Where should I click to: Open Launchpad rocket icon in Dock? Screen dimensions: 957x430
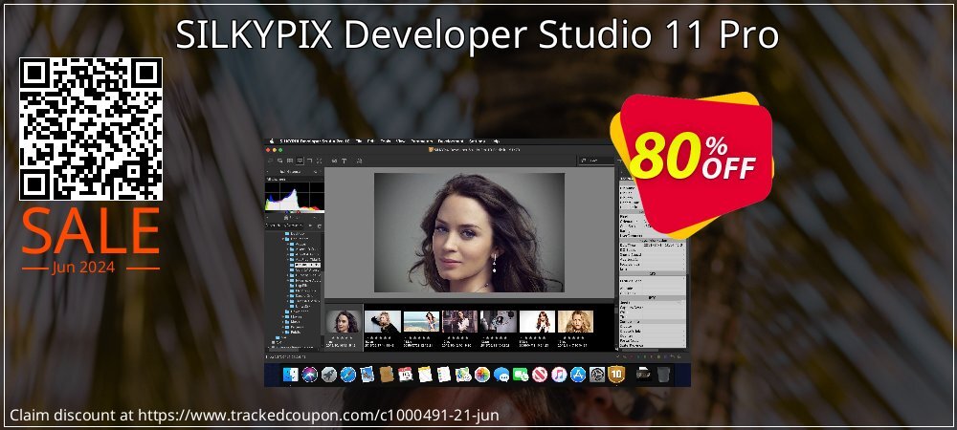[329, 374]
